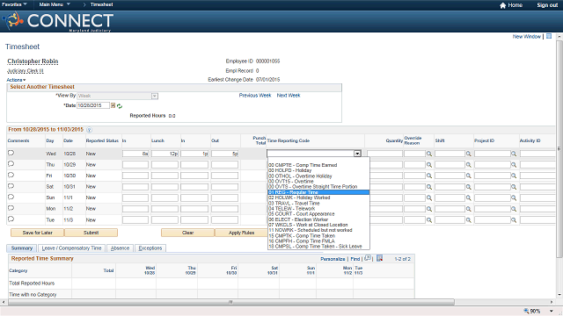Screen dimensions: 563x316
Task: Open comments bubble for Tue 11/3
Action: 11,219
